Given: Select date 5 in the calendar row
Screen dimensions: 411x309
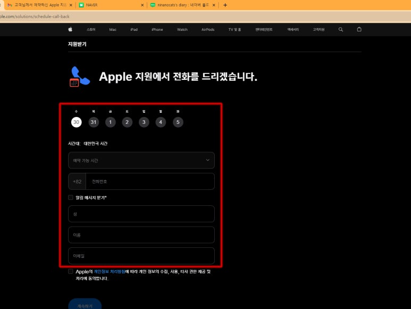Looking at the screenshot, I should coord(178,122).
